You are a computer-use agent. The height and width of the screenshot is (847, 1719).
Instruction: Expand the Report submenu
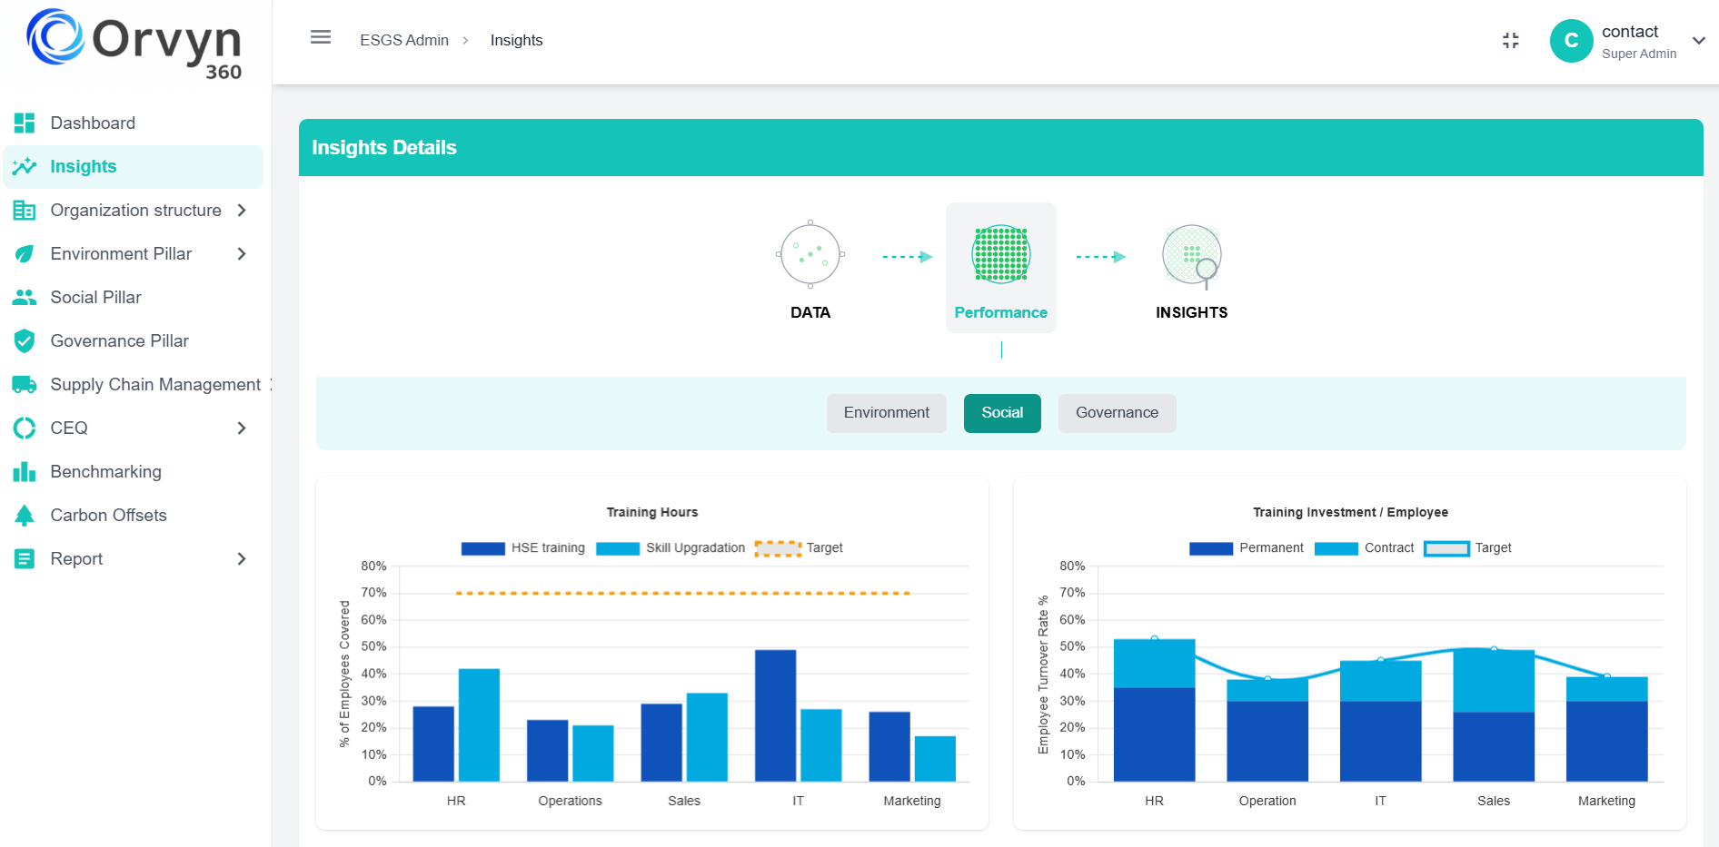coord(242,558)
